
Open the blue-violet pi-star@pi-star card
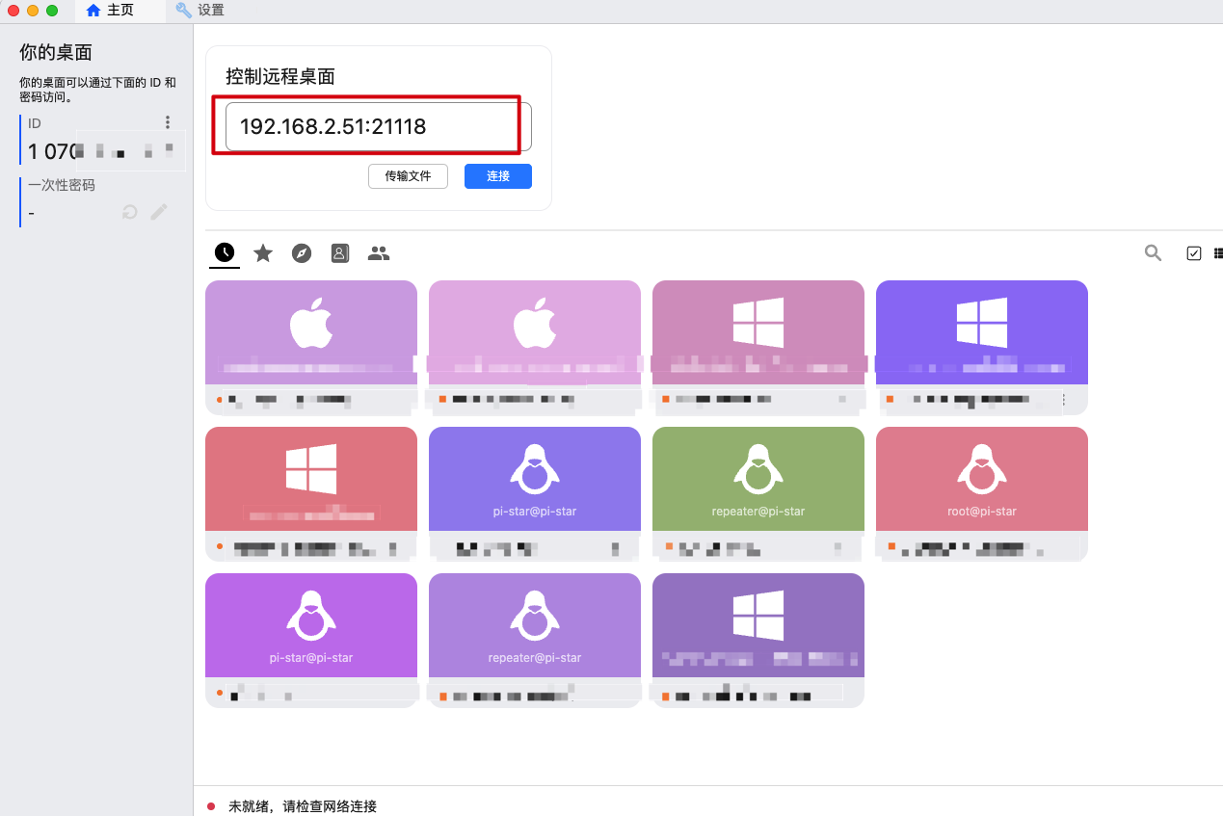click(535, 494)
